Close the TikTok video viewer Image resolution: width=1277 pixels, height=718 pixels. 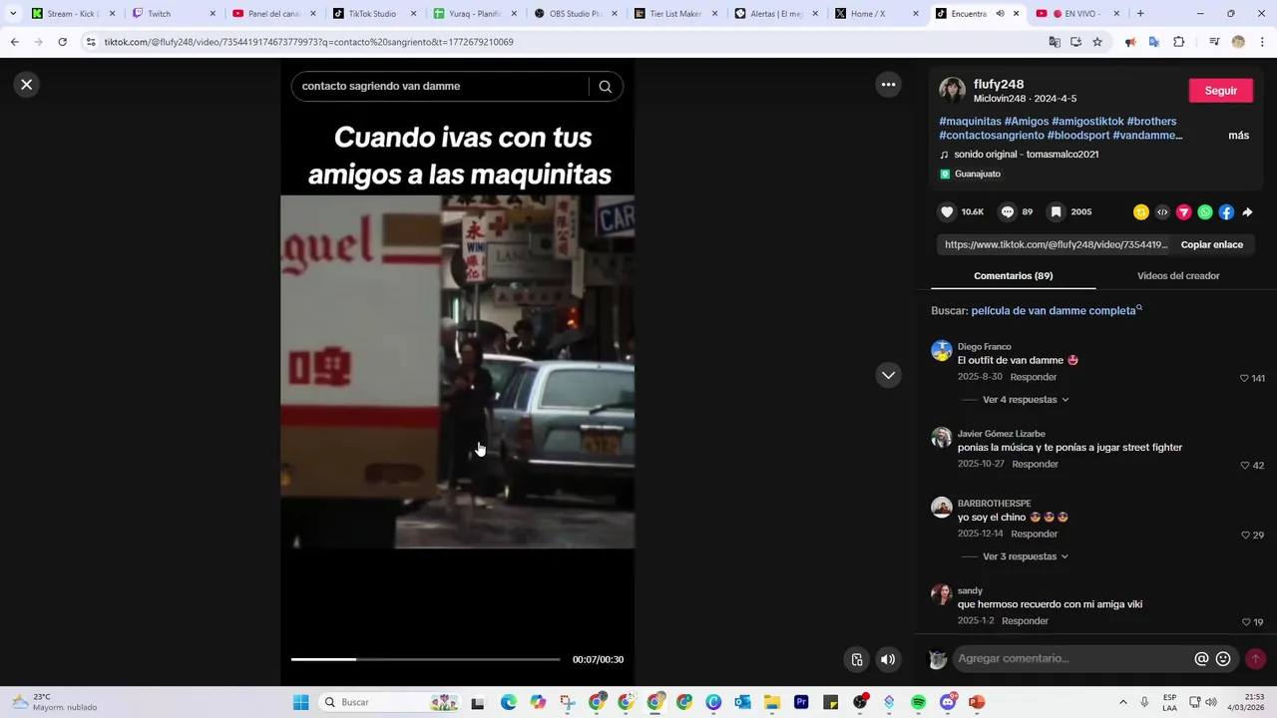click(x=27, y=85)
